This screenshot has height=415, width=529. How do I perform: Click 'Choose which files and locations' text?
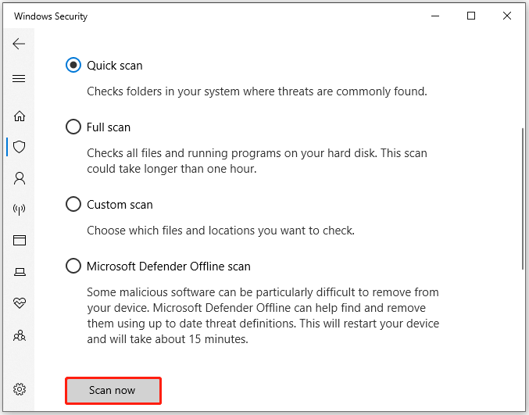point(220,231)
